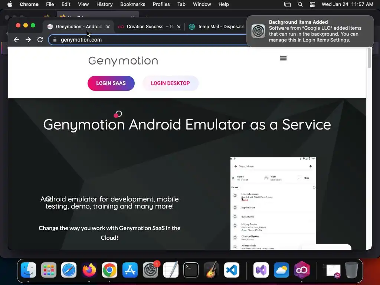Click the screen mirroring menu bar icon
380x285 pixels.
[x=287, y=4]
